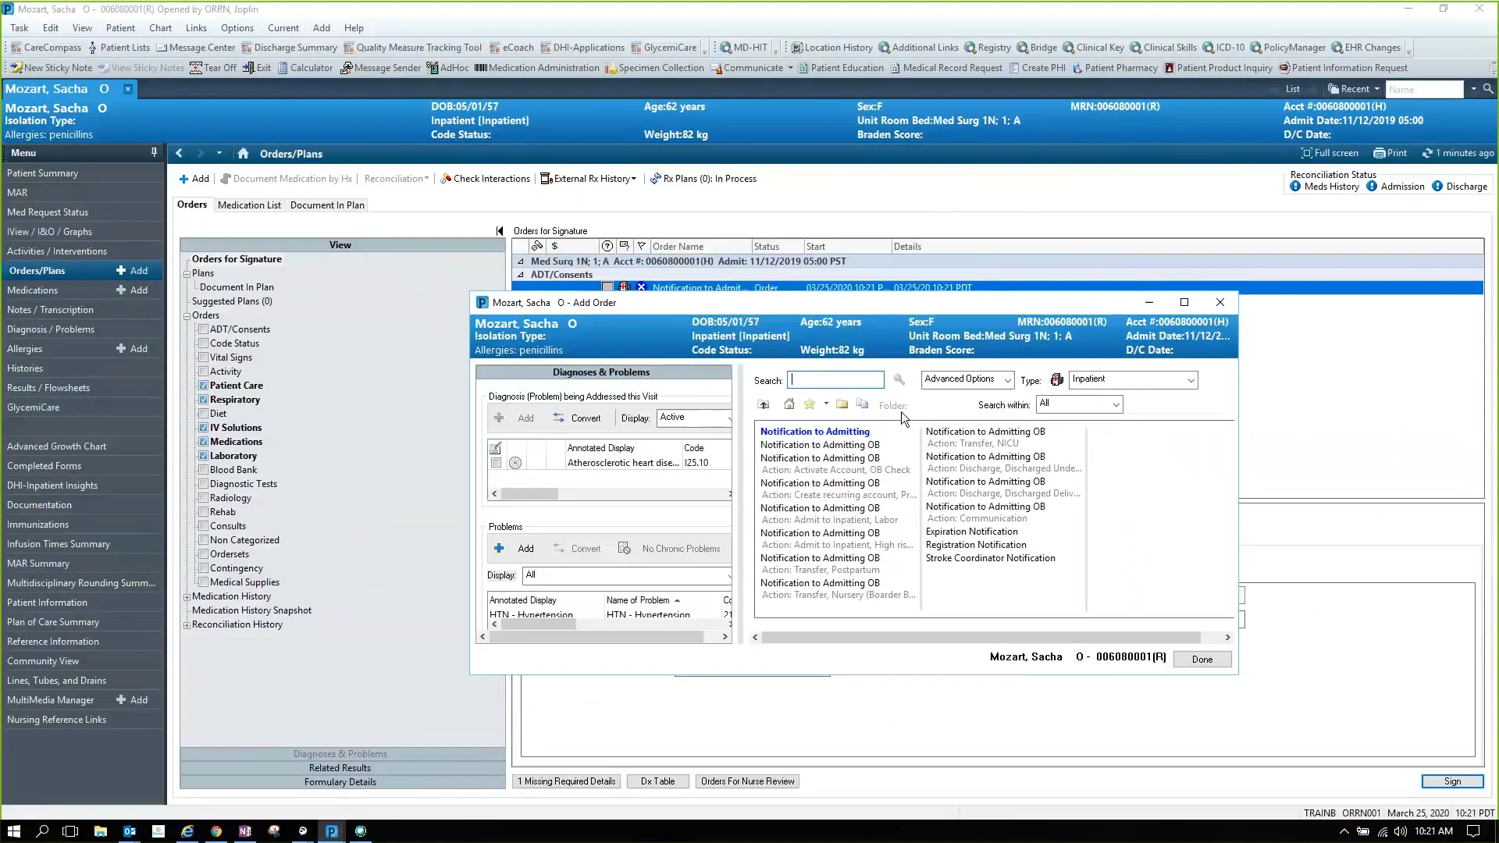Click the home icon in the order search toolbar
1499x843 pixels.
pyautogui.click(x=789, y=404)
